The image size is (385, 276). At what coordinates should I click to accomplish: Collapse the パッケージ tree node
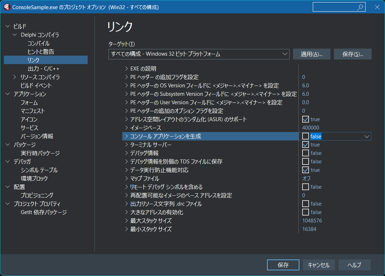(8, 144)
